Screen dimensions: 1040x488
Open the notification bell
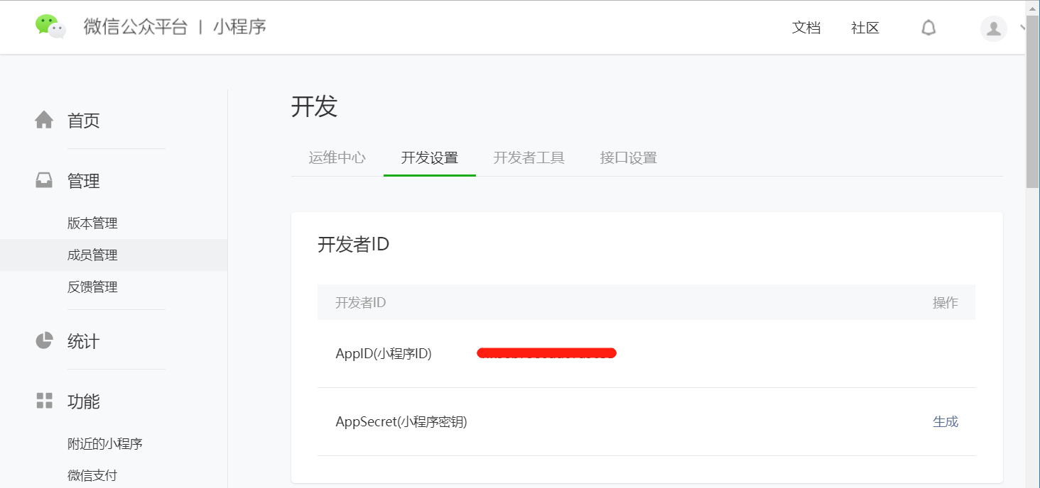(x=928, y=28)
